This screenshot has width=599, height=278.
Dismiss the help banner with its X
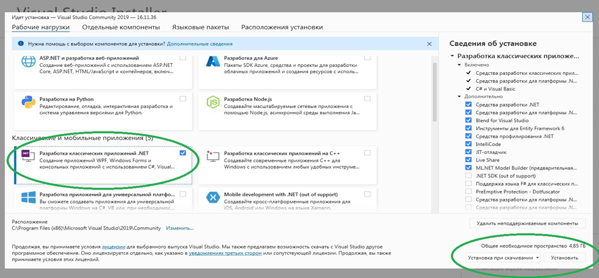pyautogui.click(x=429, y=44)
